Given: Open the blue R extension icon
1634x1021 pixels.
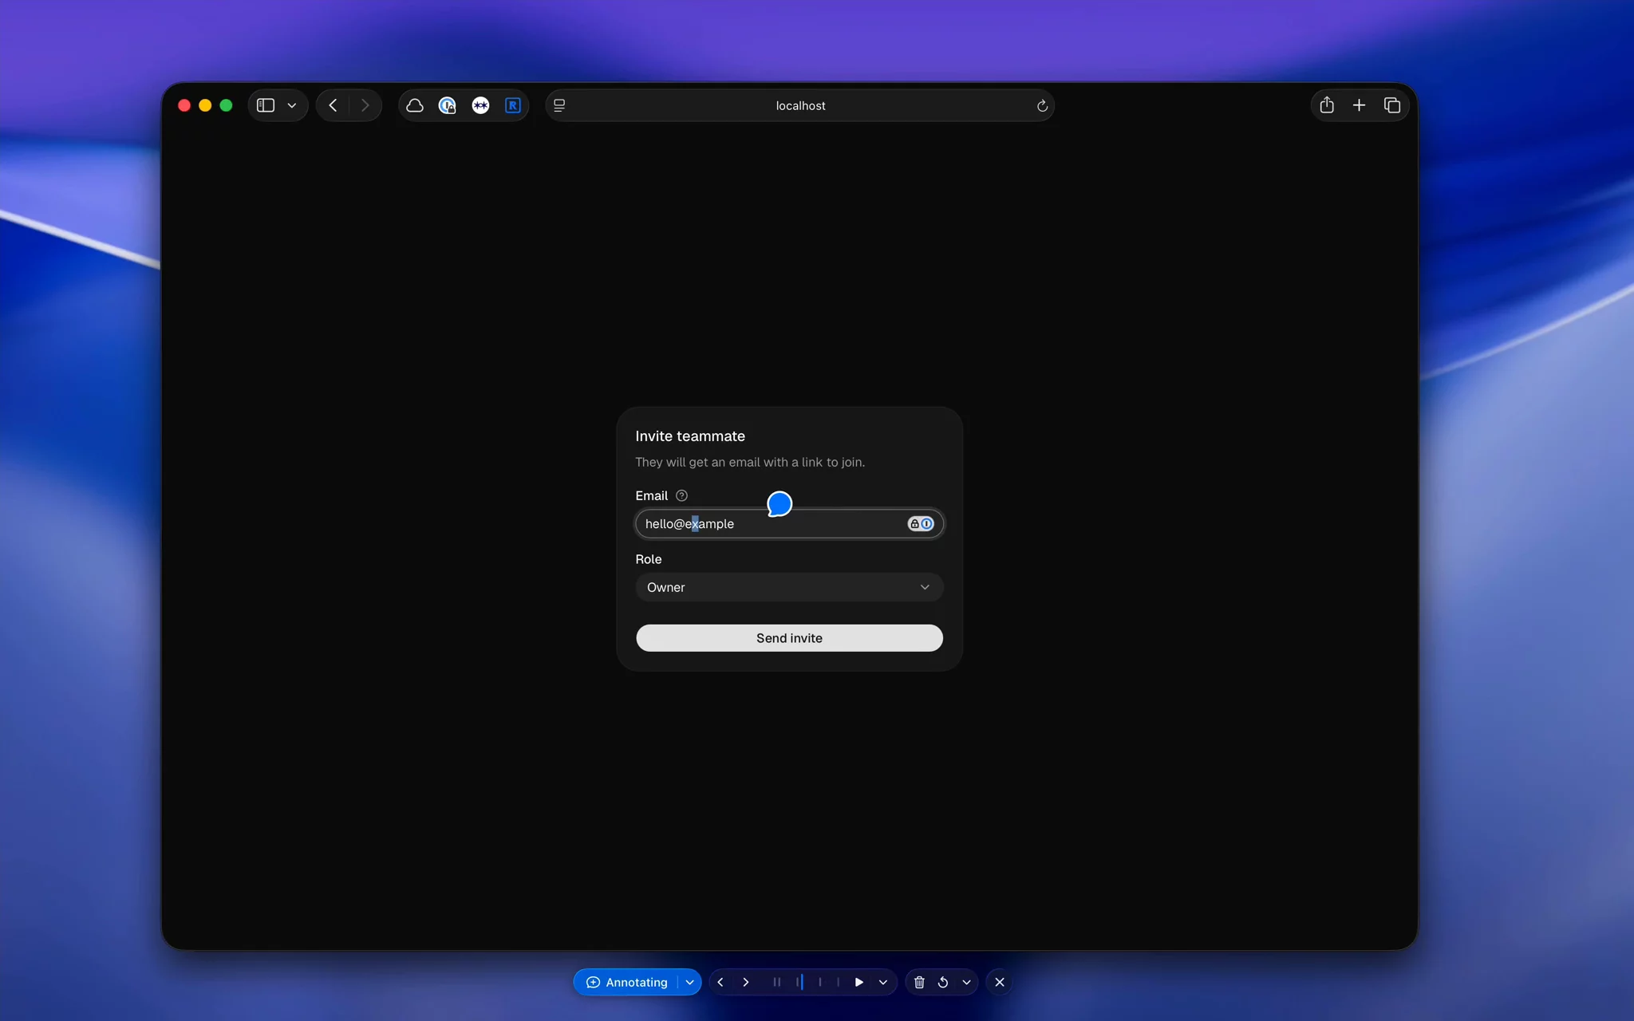Looking at the screenshot, I should pos(513,105).
